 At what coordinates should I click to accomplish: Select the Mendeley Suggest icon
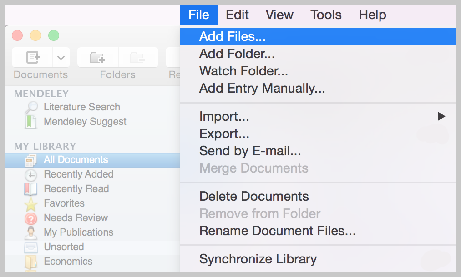pyautogui.click(x=31, y=121)
